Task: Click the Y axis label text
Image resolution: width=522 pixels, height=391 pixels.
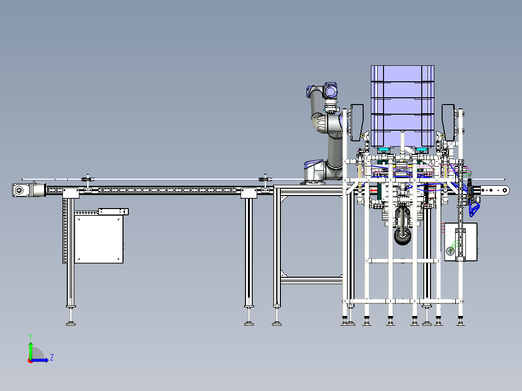Action: [31, 335]
